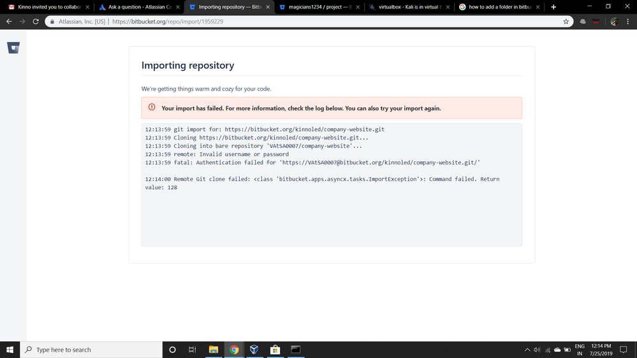The height and width of the screenshot is (358, 637).
Task: Bookmark this page with the star icon
Action: point(566,22)
